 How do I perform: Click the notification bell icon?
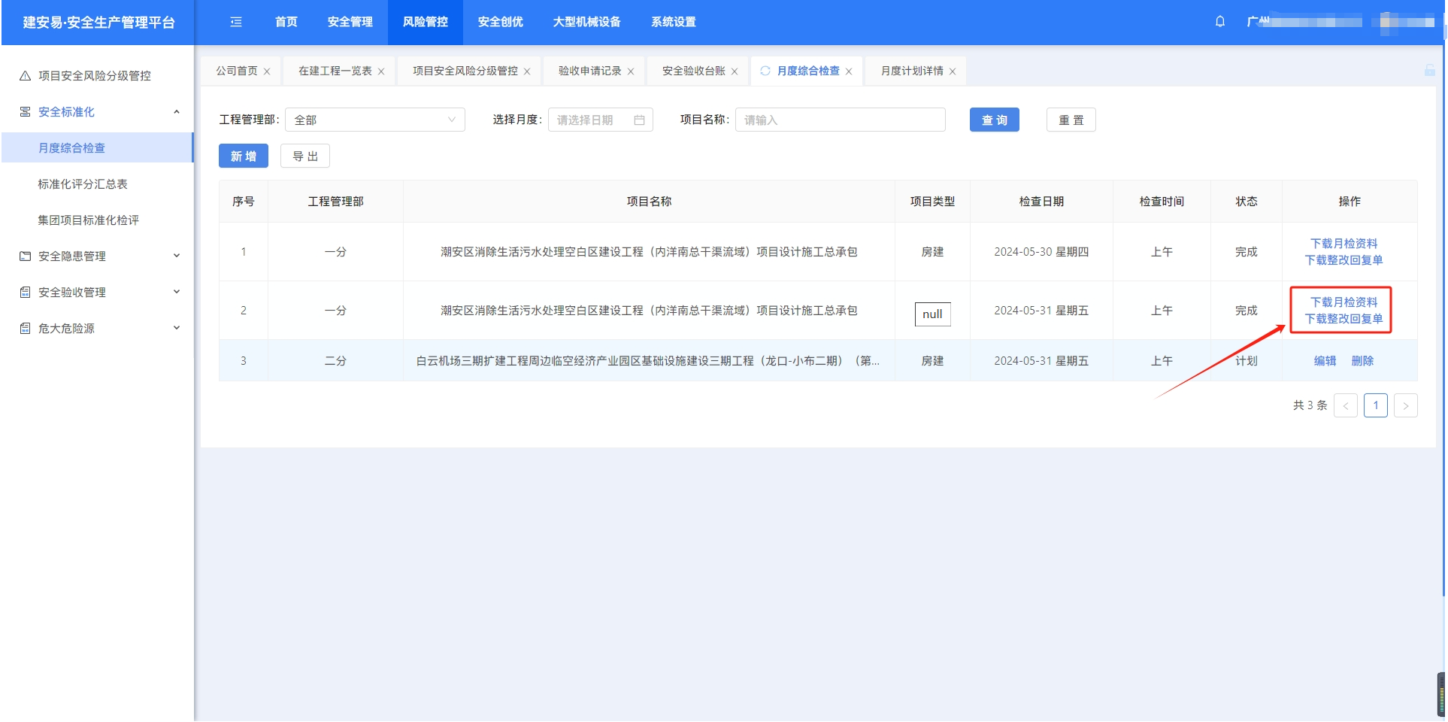click(x=1219, y=22)
